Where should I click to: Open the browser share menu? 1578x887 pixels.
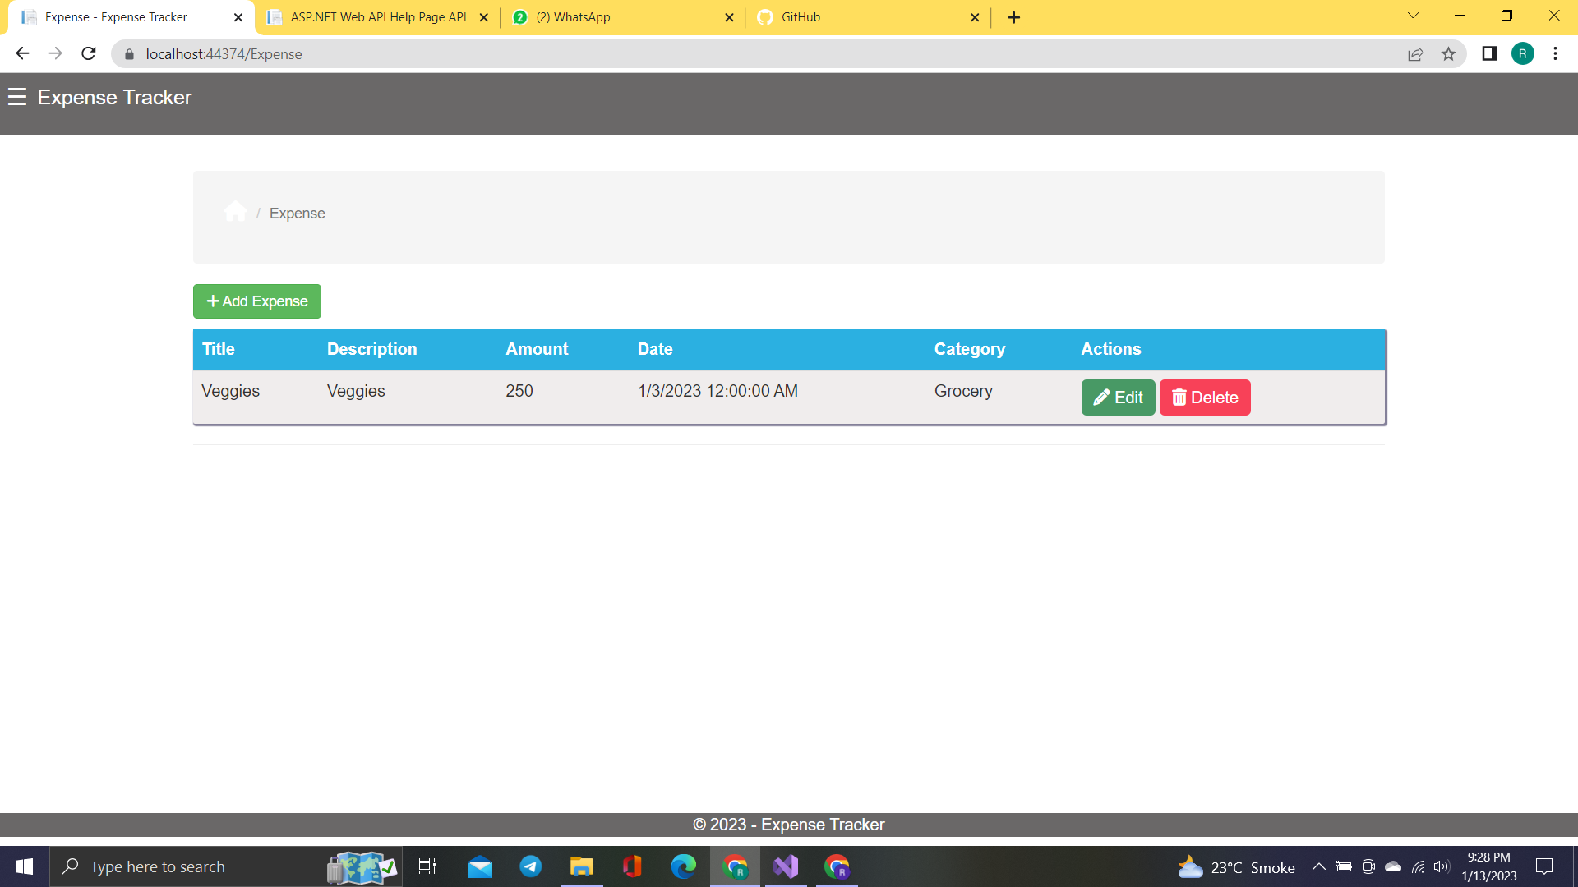point(1416,54)
